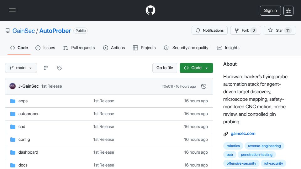Image resolution: width=301 pixels, height=169 pixels.
Task: View the stargazers count 11
Action: [x=288, y=30]
